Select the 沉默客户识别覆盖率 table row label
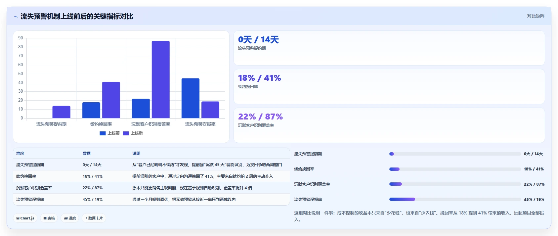Image resolution: width=558 pixels, height=236 pixels. tap(34, 188)
